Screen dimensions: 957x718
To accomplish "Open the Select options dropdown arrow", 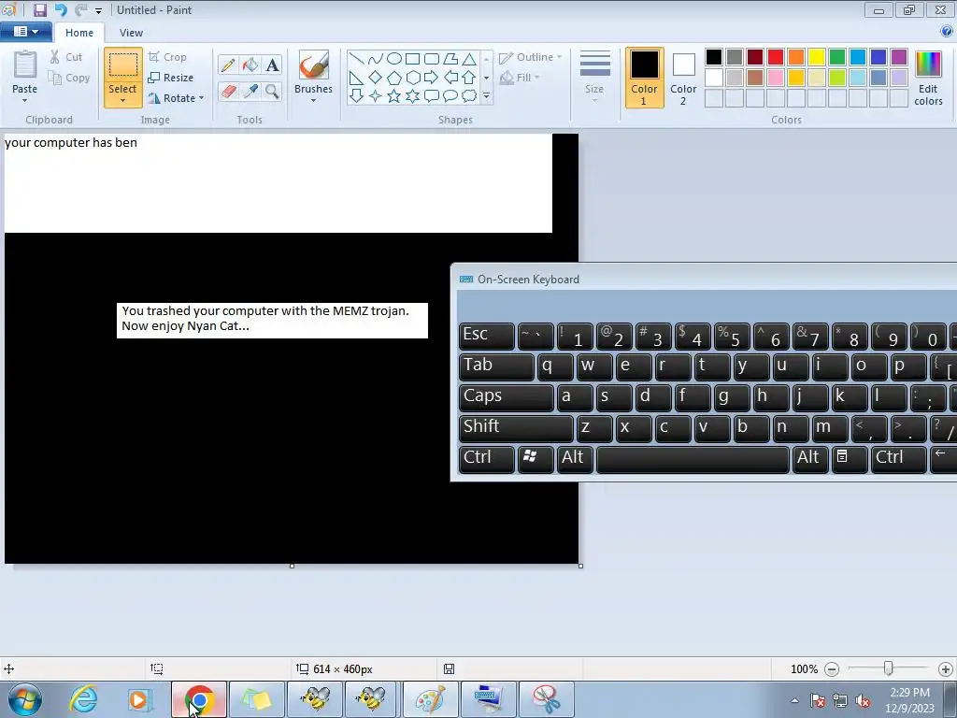I will (x=122, y=101).
